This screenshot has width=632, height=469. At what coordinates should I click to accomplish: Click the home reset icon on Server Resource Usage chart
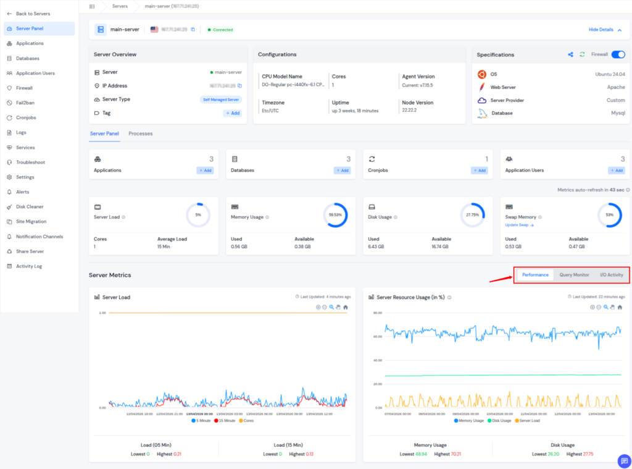click(619, 307)
